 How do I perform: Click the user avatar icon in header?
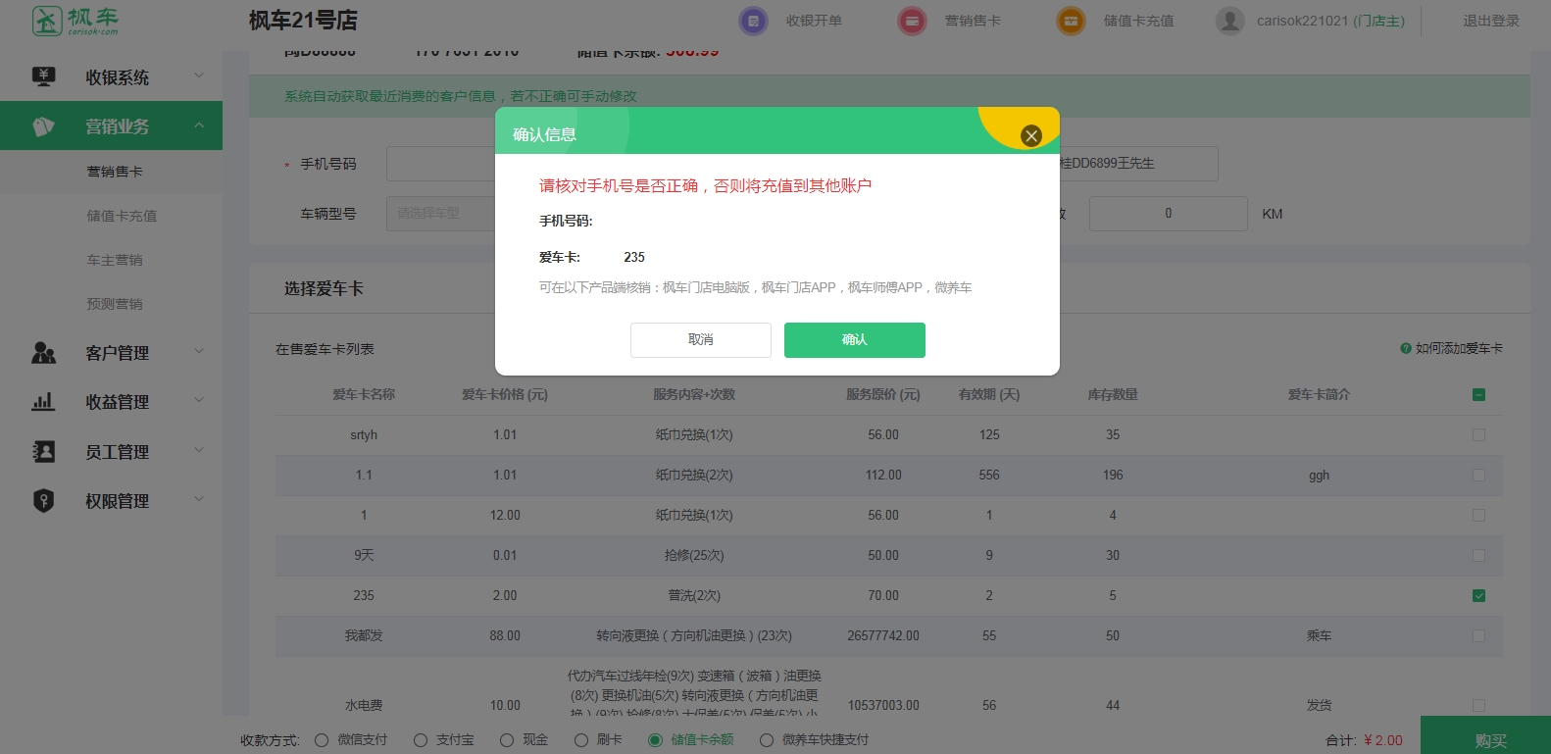(1229, 21)
